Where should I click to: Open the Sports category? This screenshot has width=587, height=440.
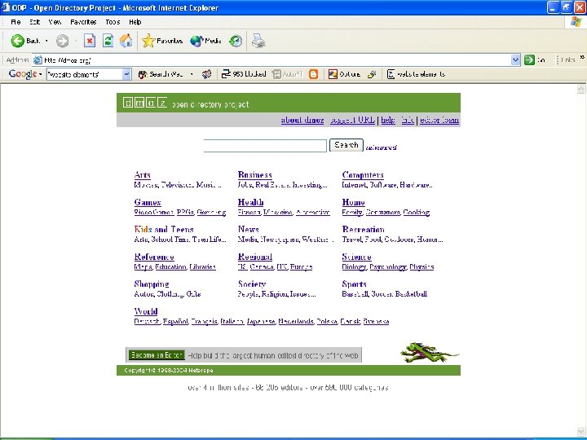click(354, 284)
